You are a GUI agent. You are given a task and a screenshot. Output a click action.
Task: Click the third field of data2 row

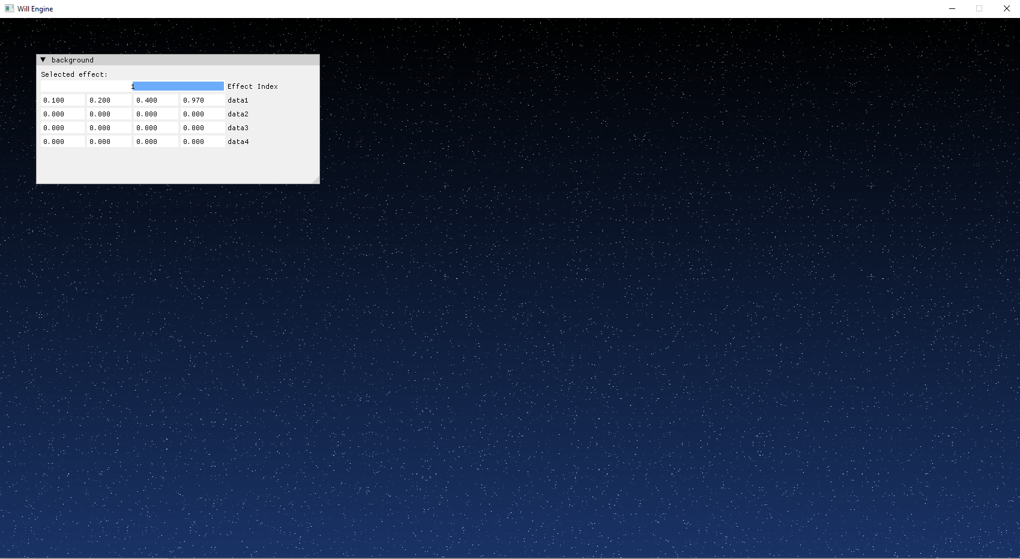(155, 114)
